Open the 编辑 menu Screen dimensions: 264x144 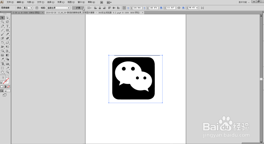pyautogui.click(x=20, y=2)
